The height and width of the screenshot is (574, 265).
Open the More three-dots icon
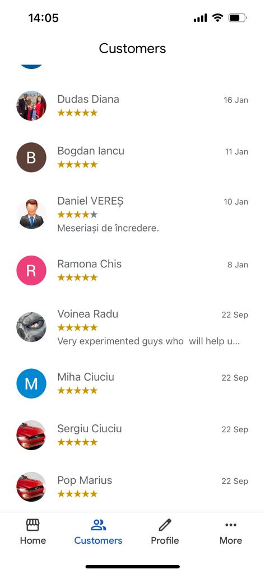point(231,525)
